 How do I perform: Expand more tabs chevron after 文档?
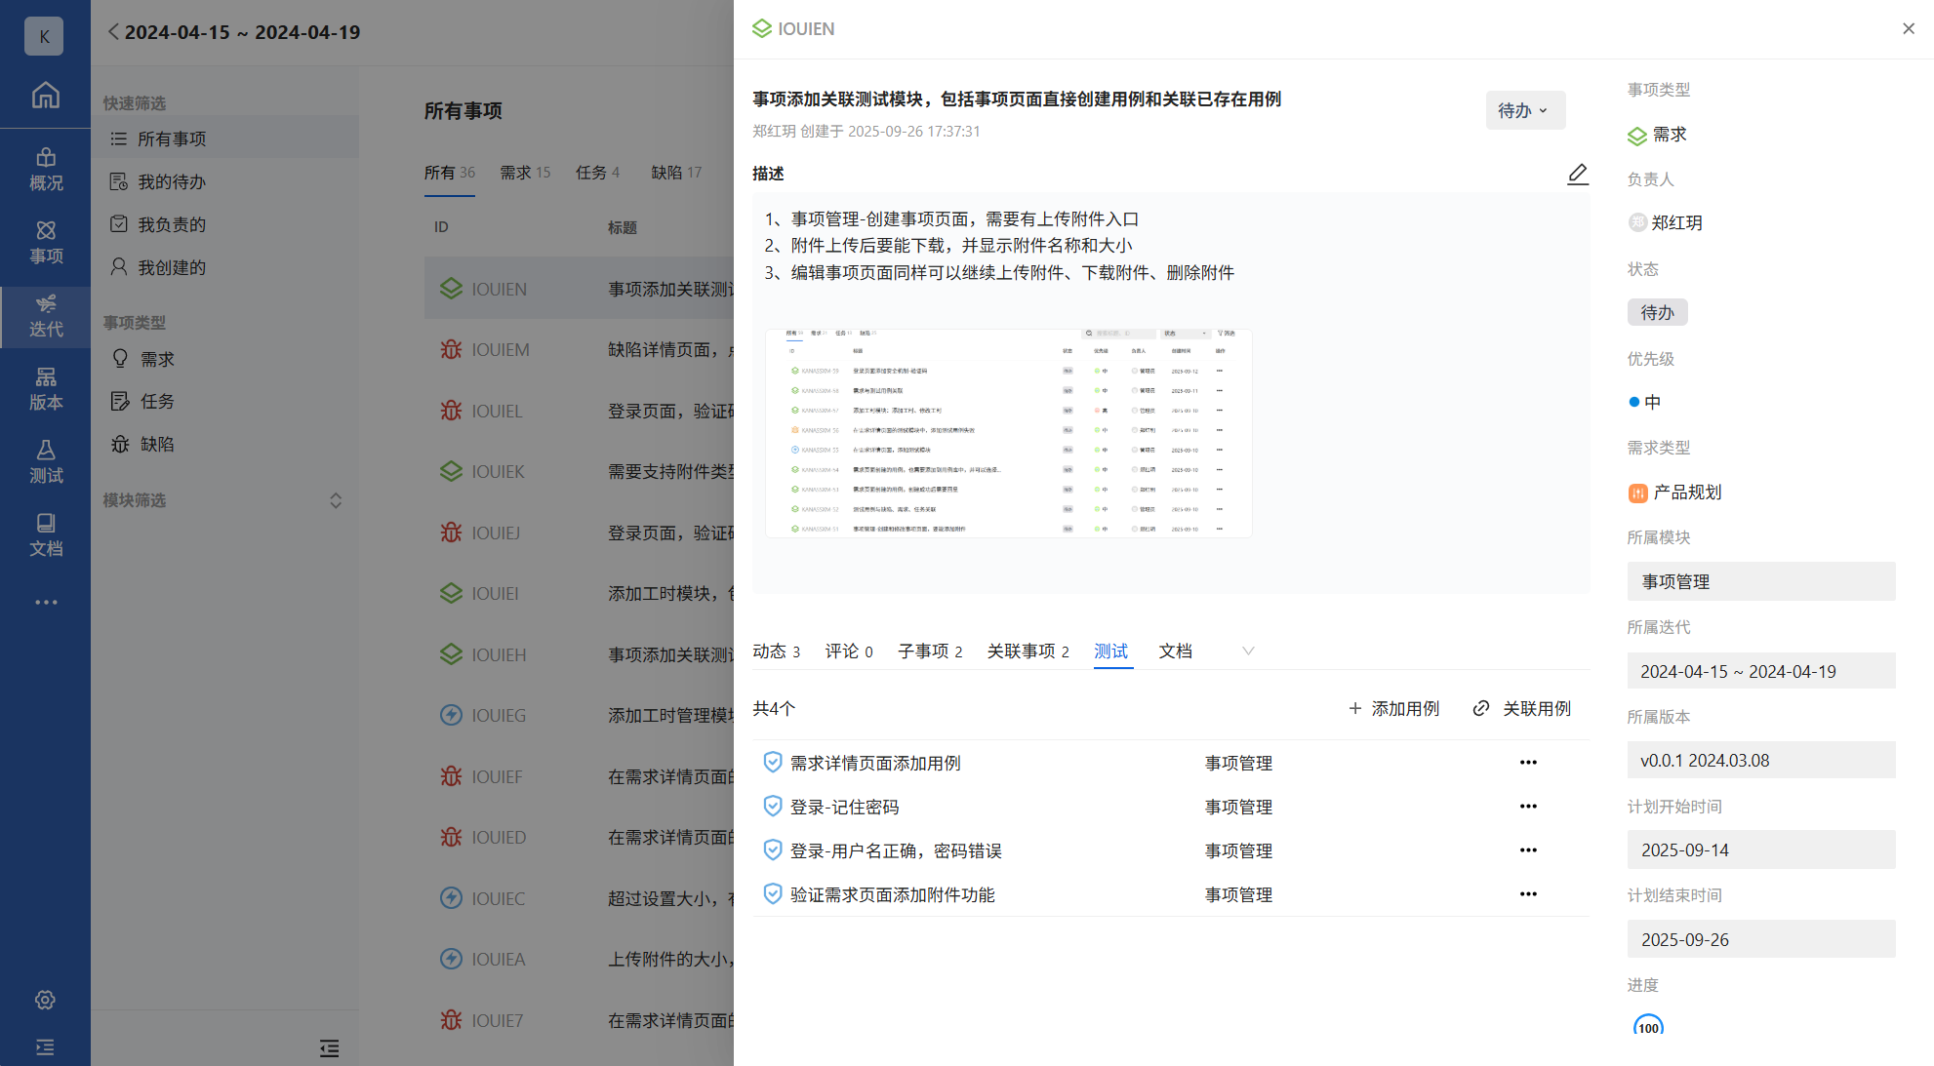coord(1247,651)
